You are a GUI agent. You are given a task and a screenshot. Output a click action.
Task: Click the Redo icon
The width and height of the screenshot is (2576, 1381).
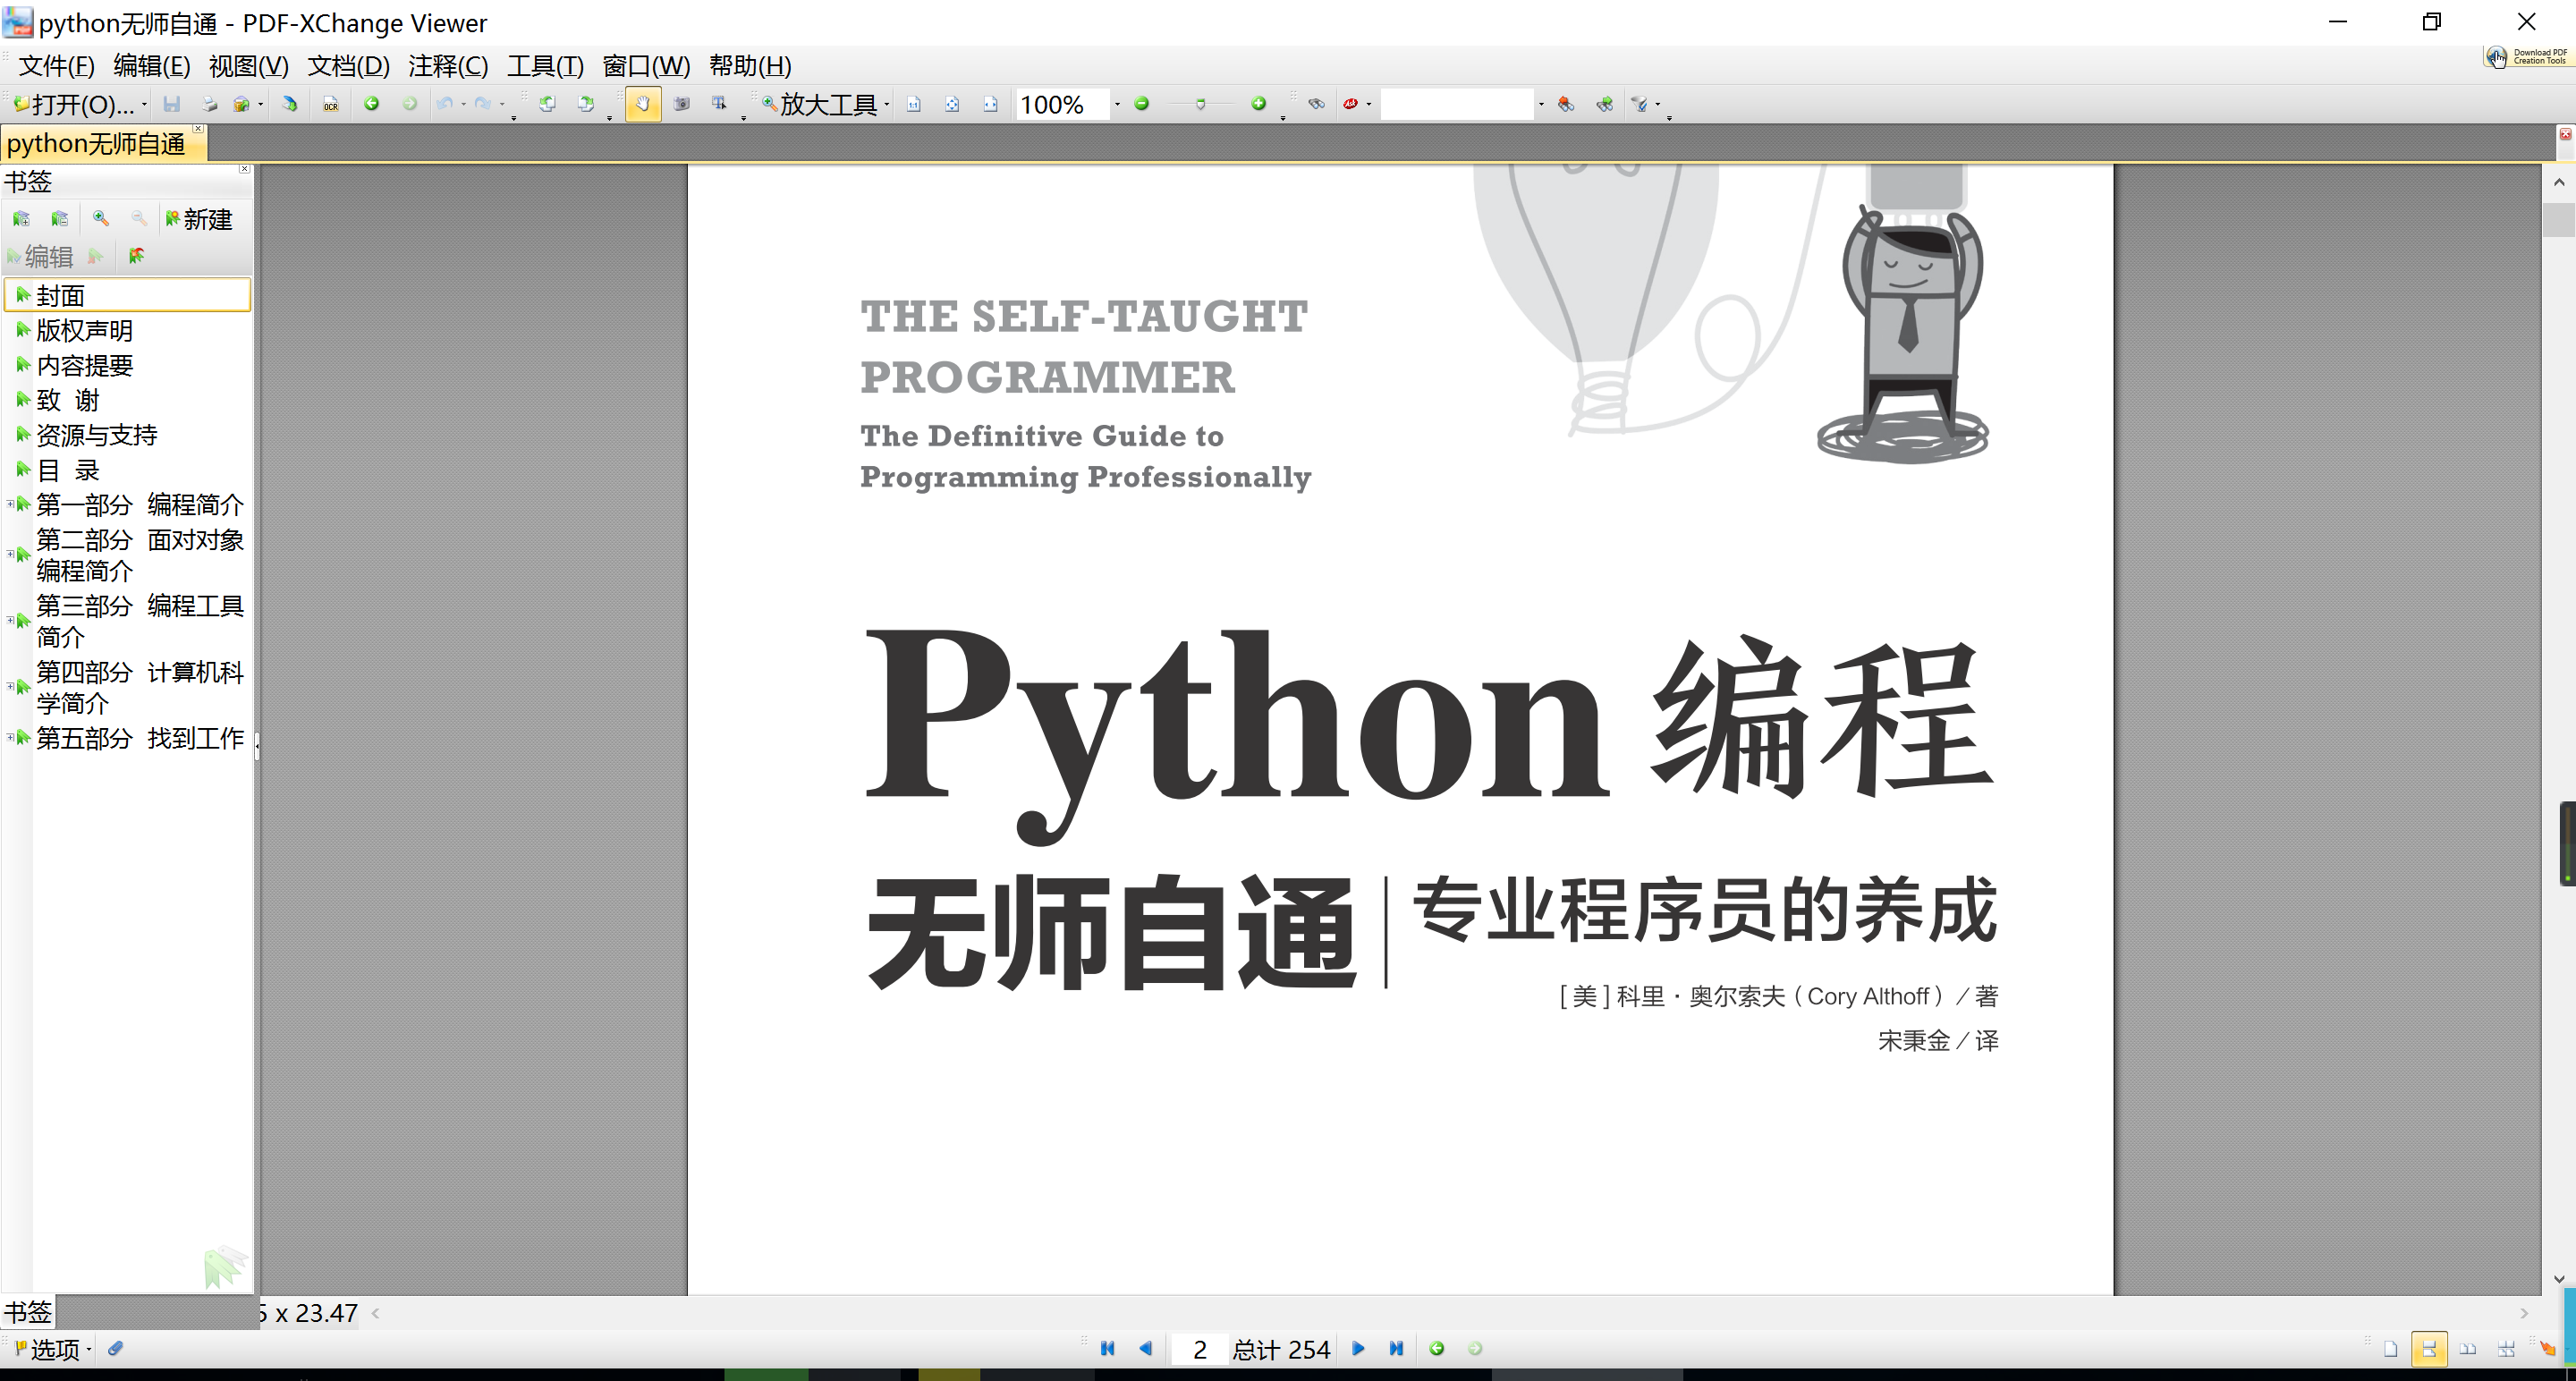coord(483,104)
